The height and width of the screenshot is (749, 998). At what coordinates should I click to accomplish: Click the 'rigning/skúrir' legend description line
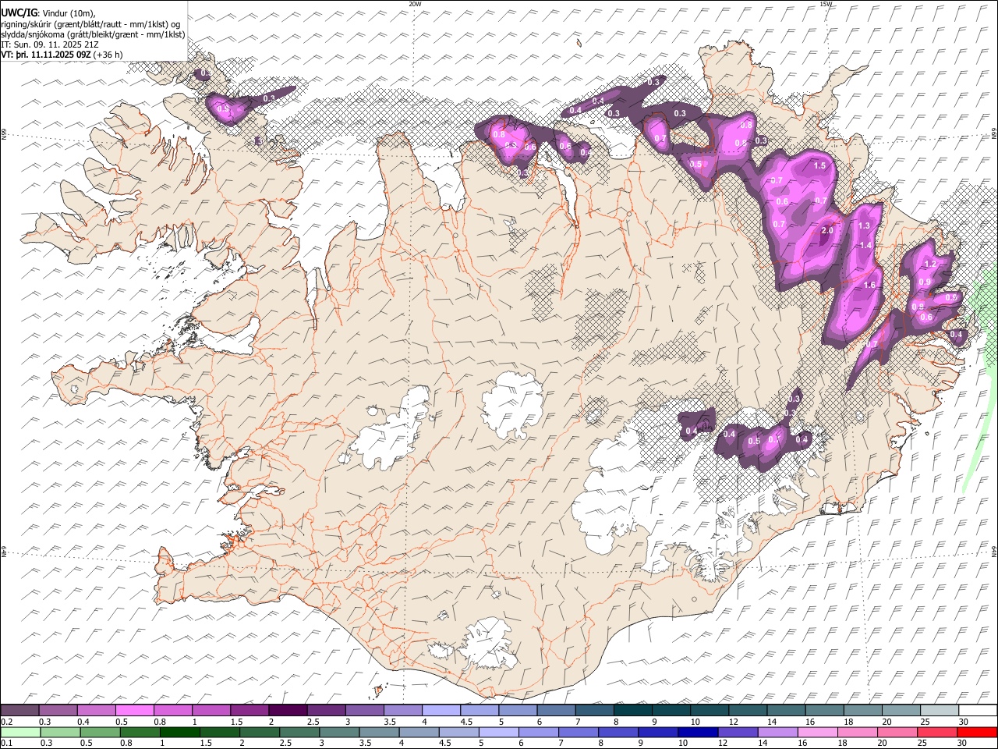click(90, 23)
